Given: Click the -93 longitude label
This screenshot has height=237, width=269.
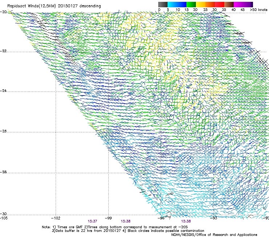Looking at the screenshot, I should point(213,218).
